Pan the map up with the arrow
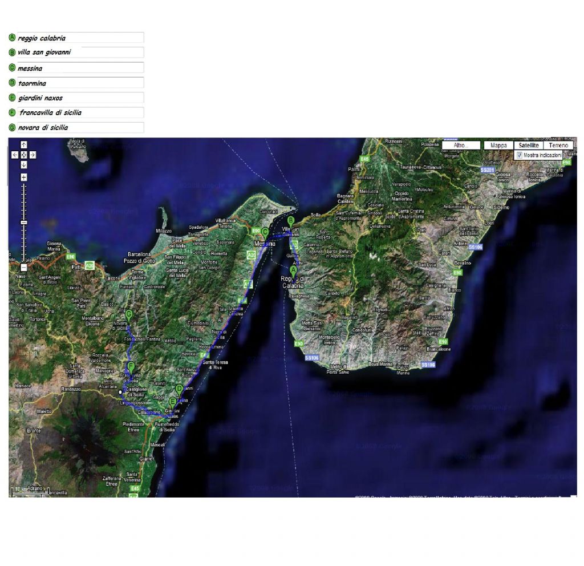Viewport: 584px width, 566px height. (23, 145)
